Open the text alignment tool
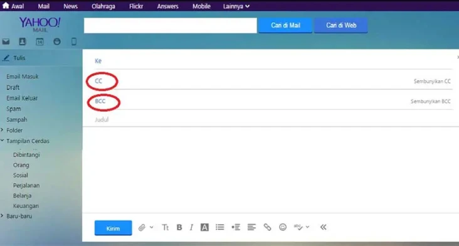The width and height of the screenshot is (459, 246). pos(251,227)
